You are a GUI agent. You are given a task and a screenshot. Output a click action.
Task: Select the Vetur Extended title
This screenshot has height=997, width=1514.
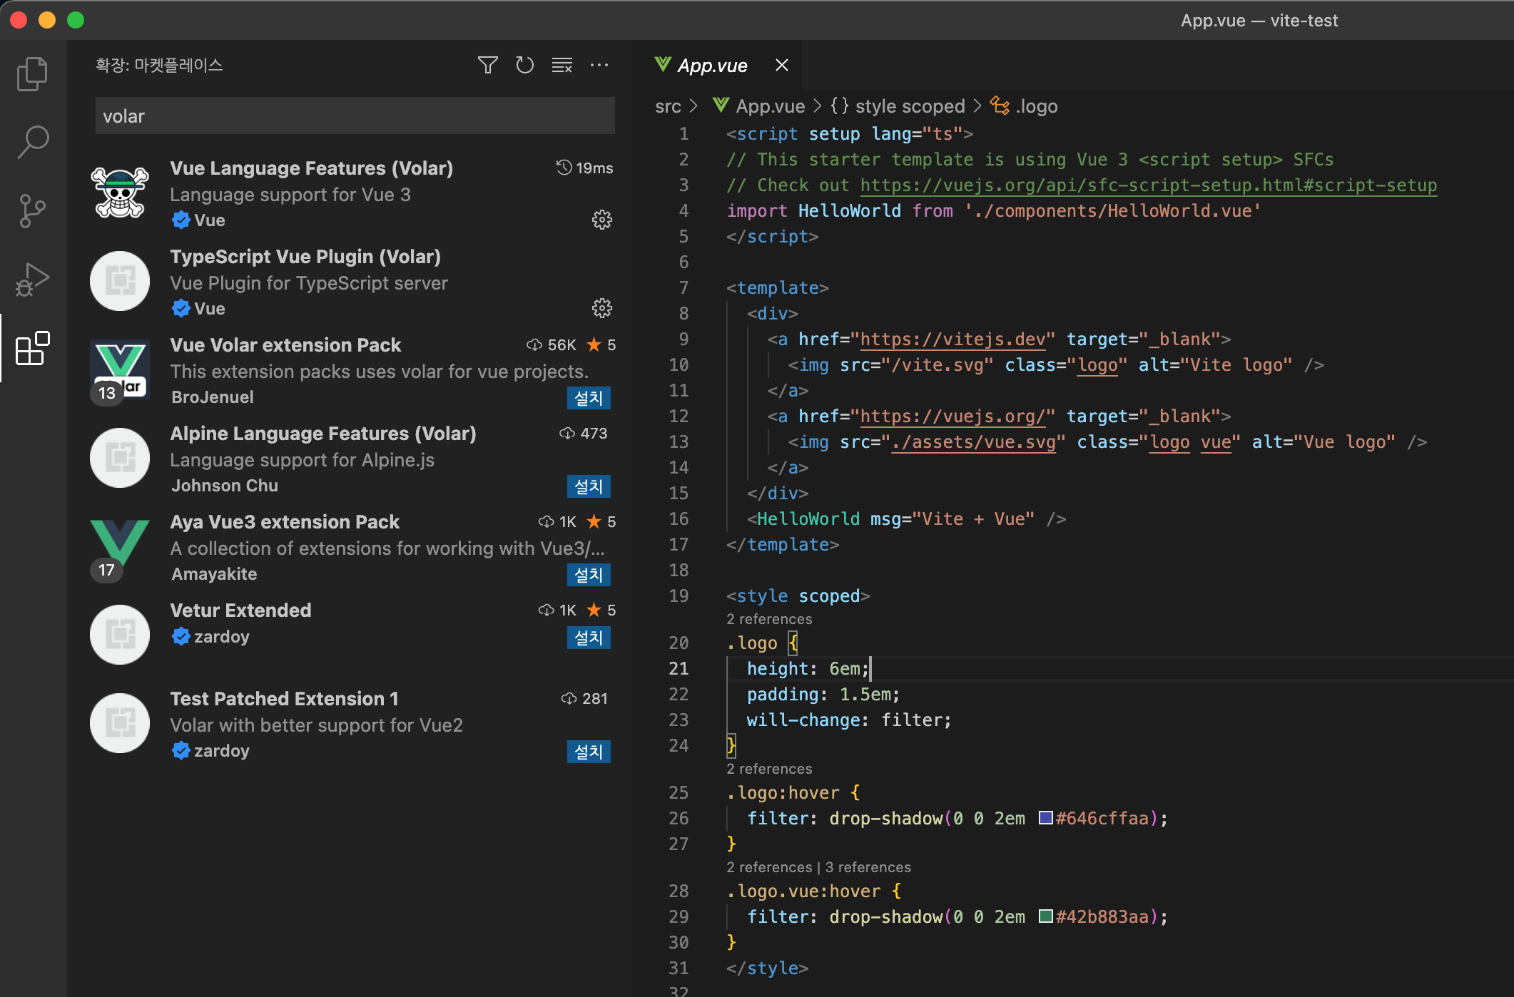click(x=240, y=610)
